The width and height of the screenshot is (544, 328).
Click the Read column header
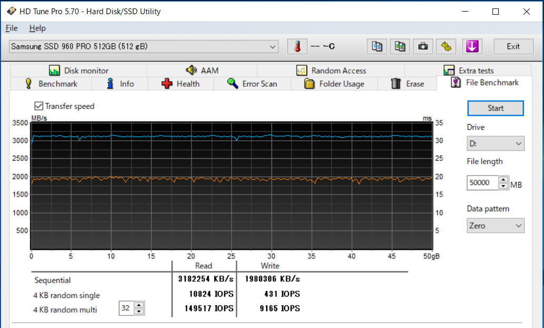point(203,266)
